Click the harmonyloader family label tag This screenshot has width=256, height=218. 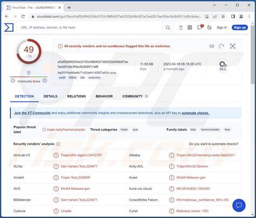click(210, 130)
